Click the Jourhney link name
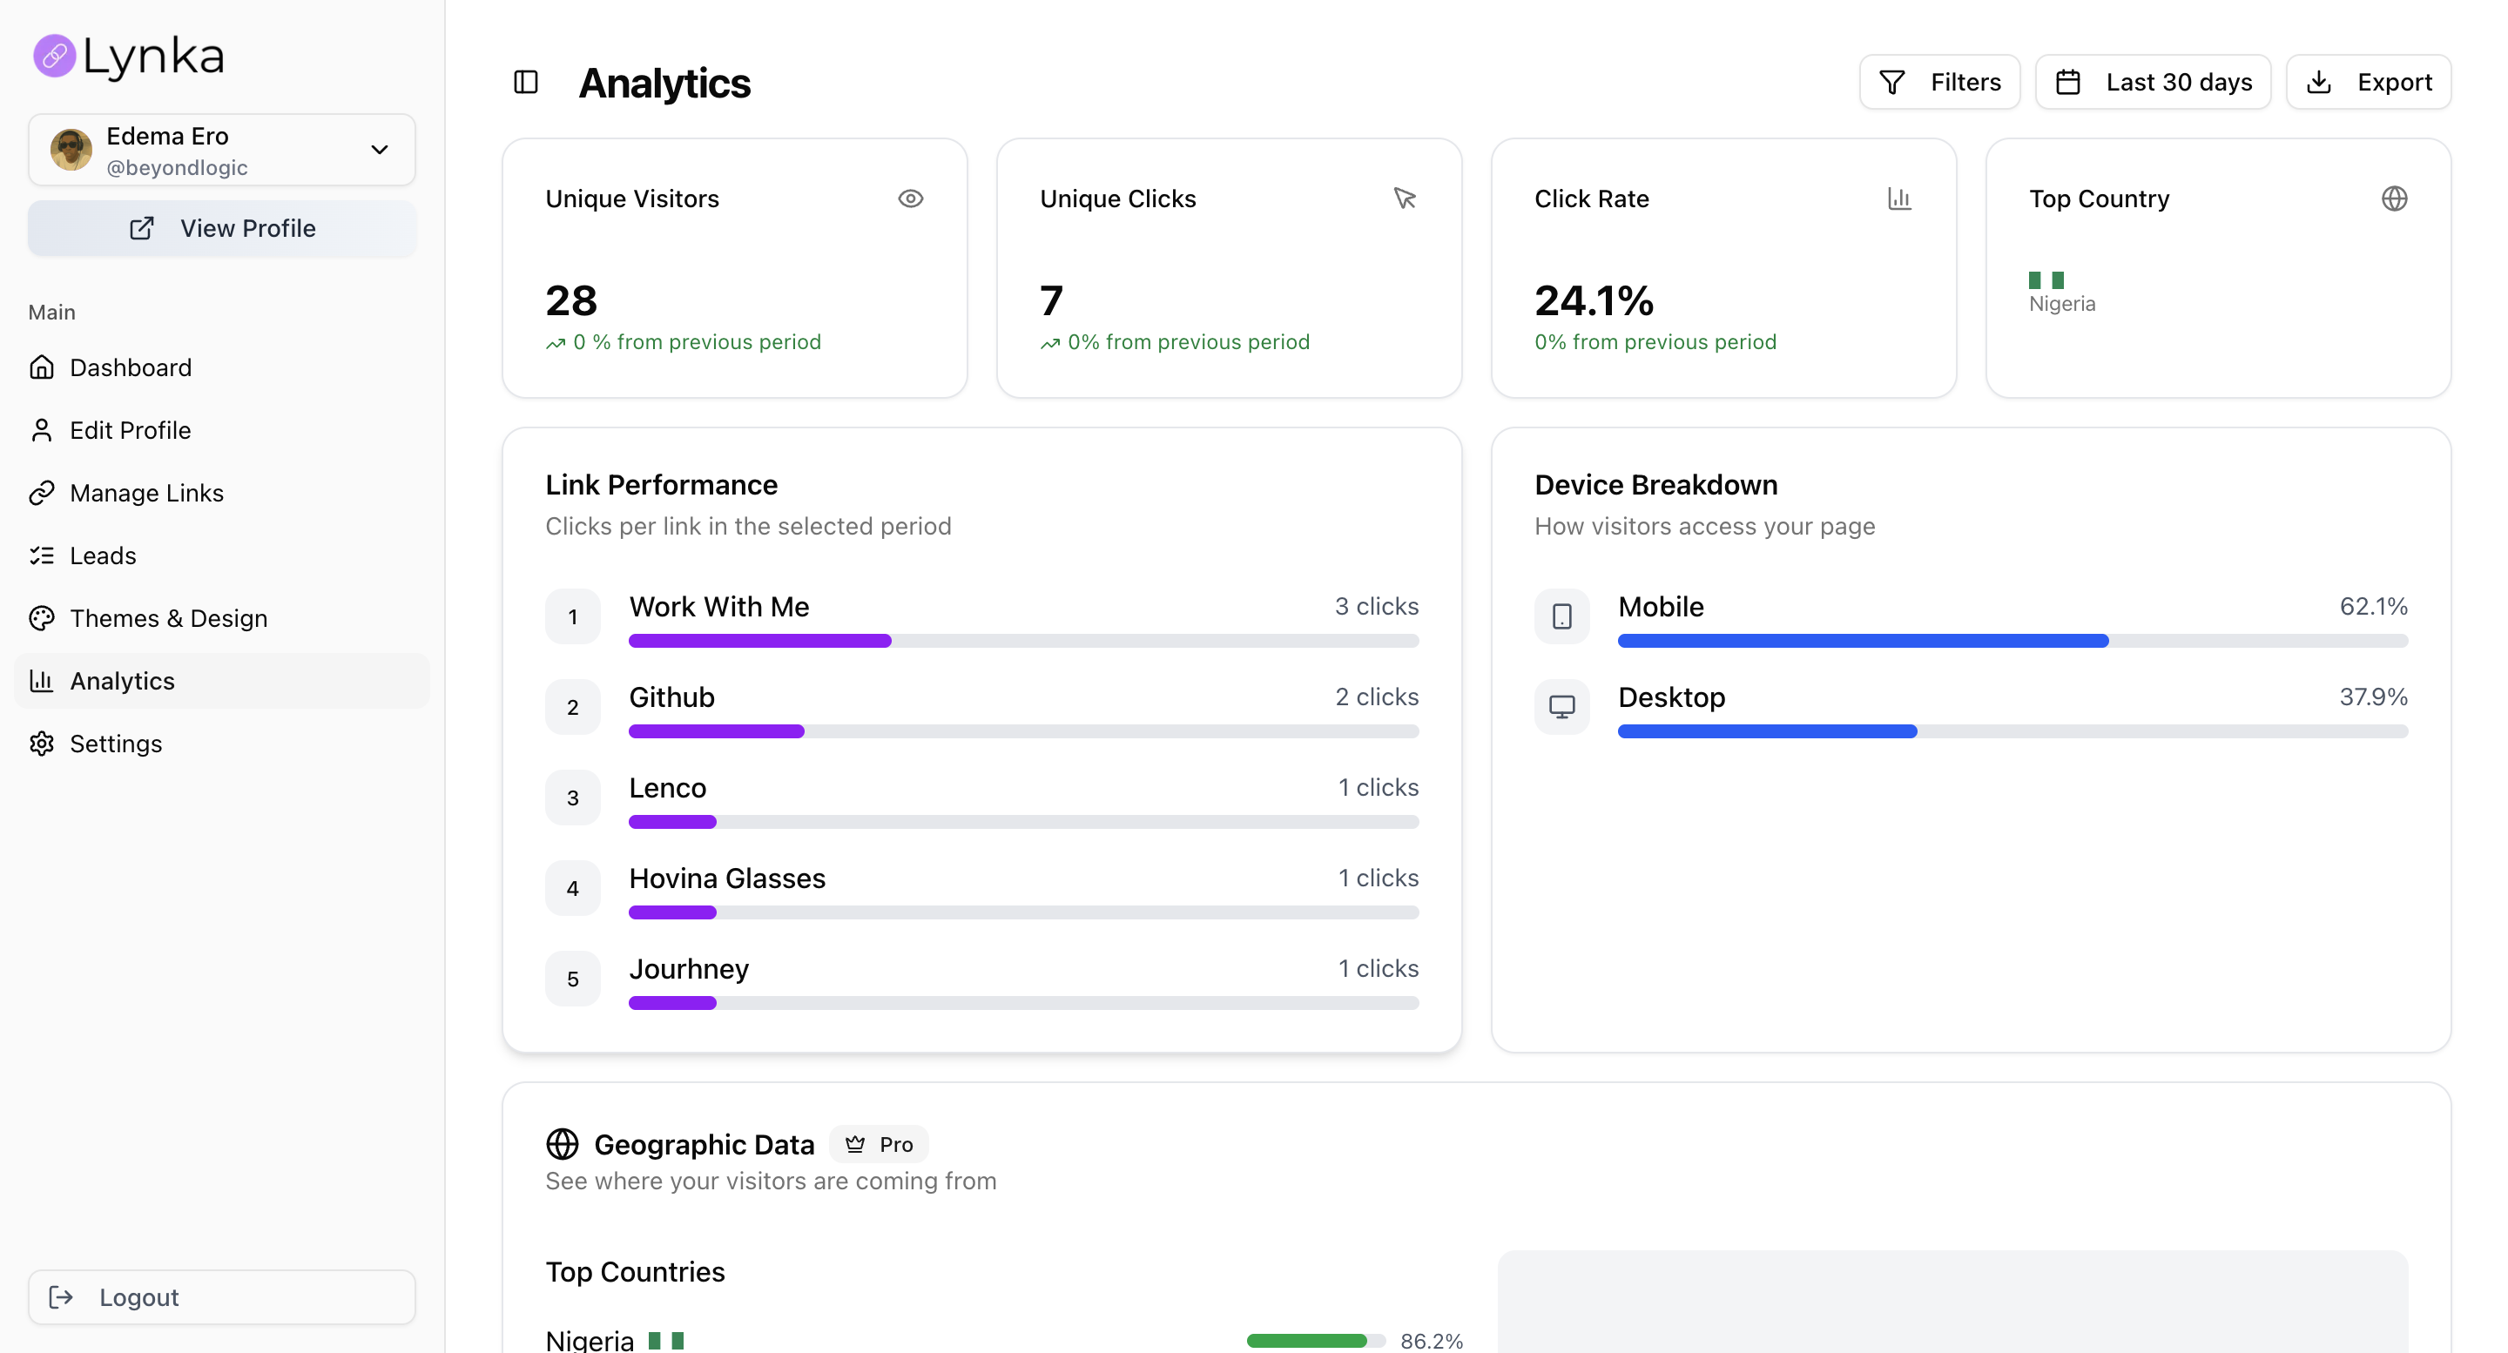This screenshot has height=1353, width=2508. pyautogui.click(x=688, y=970)
